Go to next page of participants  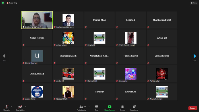(195, 56)
